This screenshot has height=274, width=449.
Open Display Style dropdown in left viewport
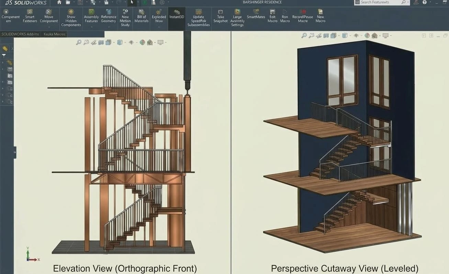coord(120,42)
